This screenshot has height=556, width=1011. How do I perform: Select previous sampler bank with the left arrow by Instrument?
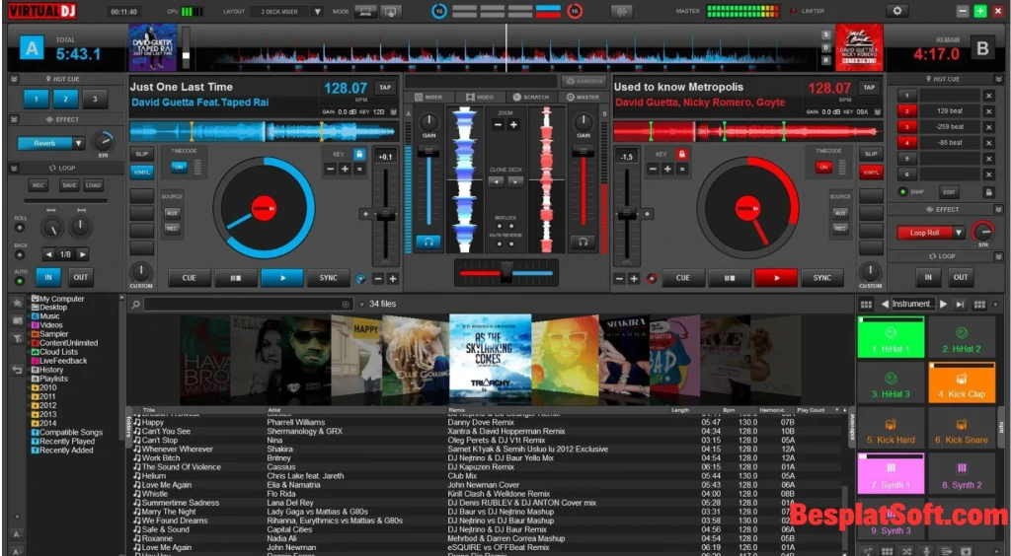[885, 304]
